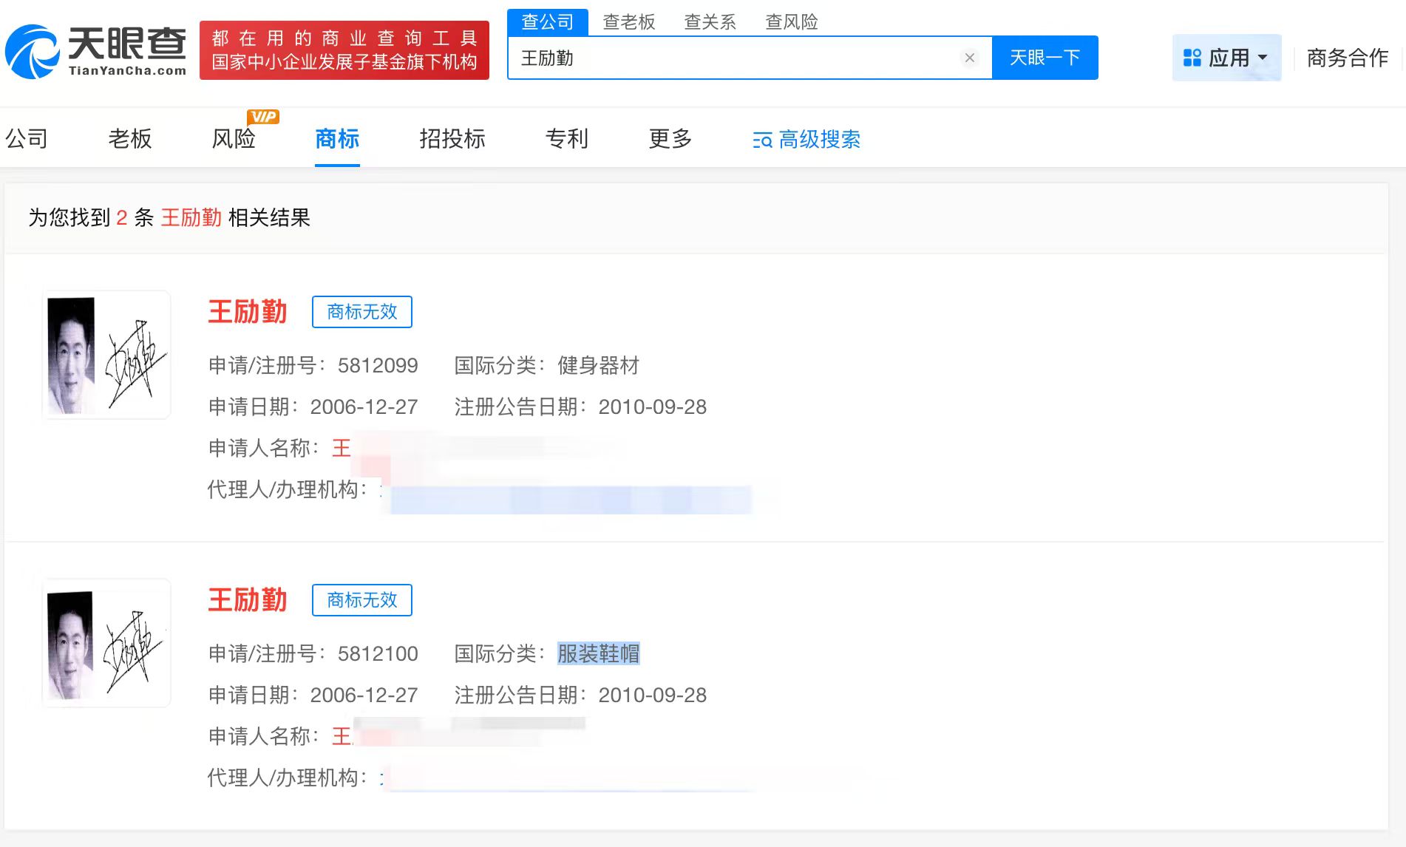The height and width of the screenshot is (847, 1406).
Task: Open 商务合作 link
Action: (1347, 57)
